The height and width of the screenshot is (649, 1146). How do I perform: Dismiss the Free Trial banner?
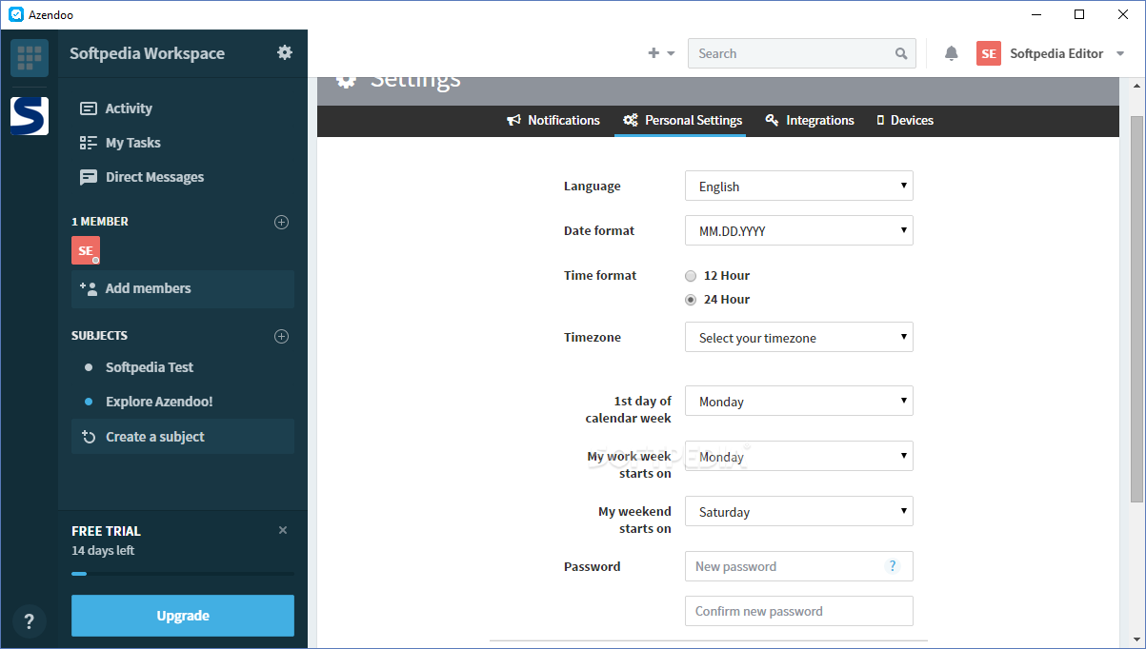coord(283,530)
